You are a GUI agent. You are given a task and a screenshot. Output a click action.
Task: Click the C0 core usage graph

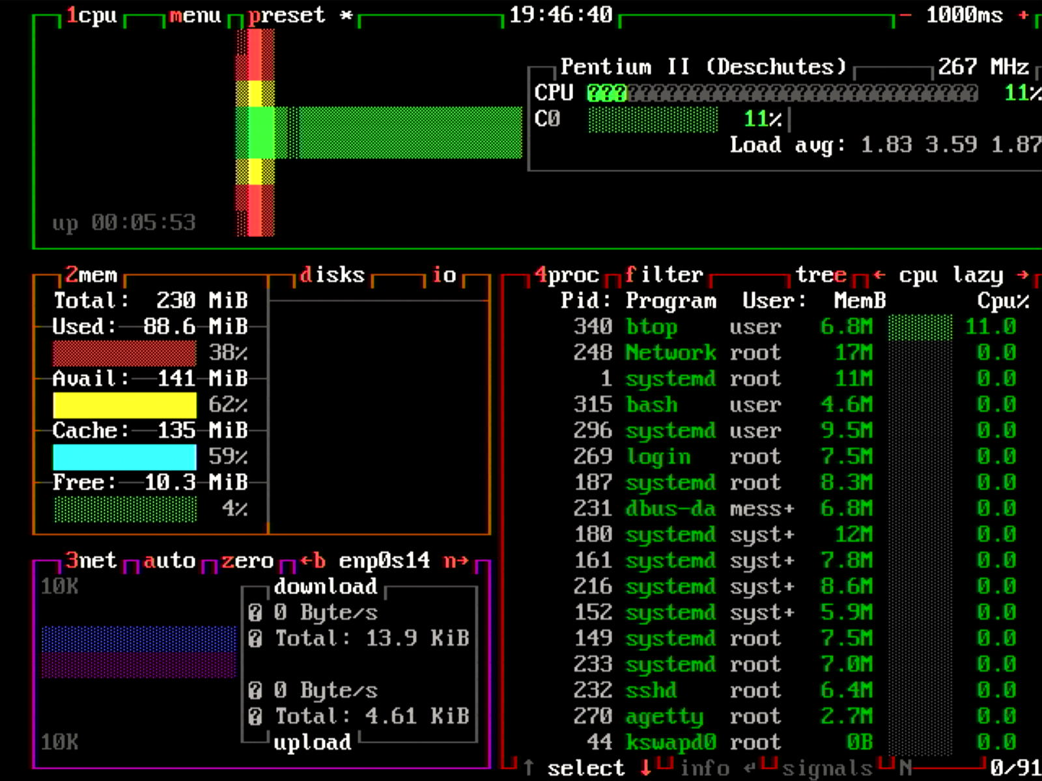point(652,119)
